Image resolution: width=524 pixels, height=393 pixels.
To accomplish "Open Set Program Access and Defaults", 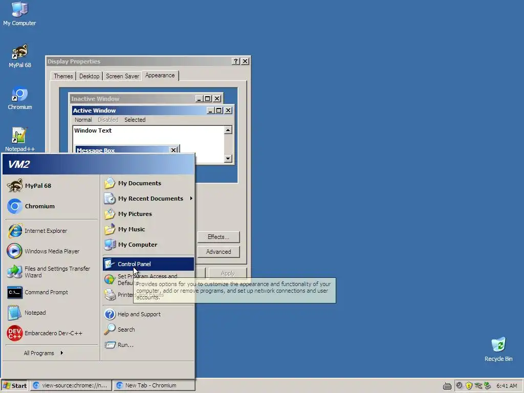I will (148, 279).
